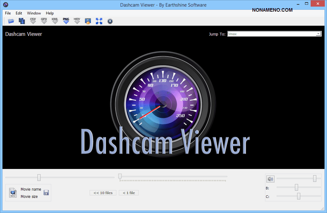327x213 pixels.
Task: Click the '<< 10 files' button
Action: point(103,193)
